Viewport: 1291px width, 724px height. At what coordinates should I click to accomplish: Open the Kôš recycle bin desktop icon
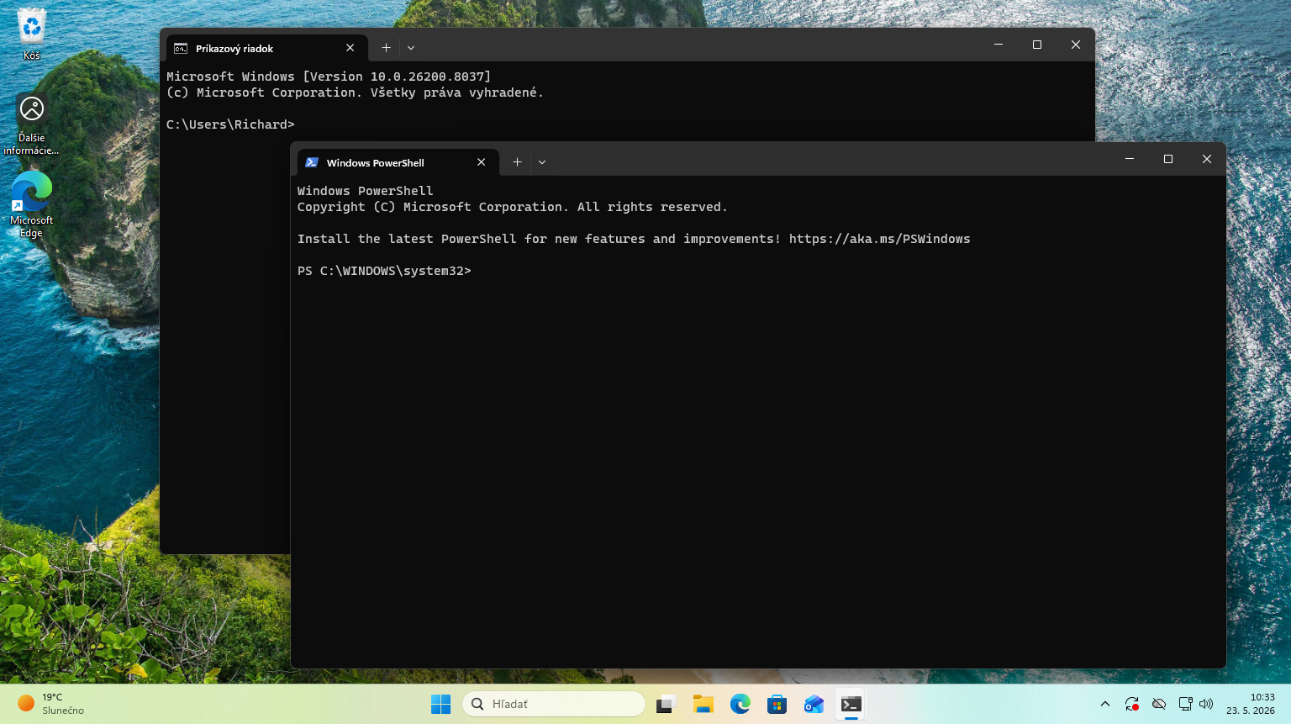pos(31,34)
